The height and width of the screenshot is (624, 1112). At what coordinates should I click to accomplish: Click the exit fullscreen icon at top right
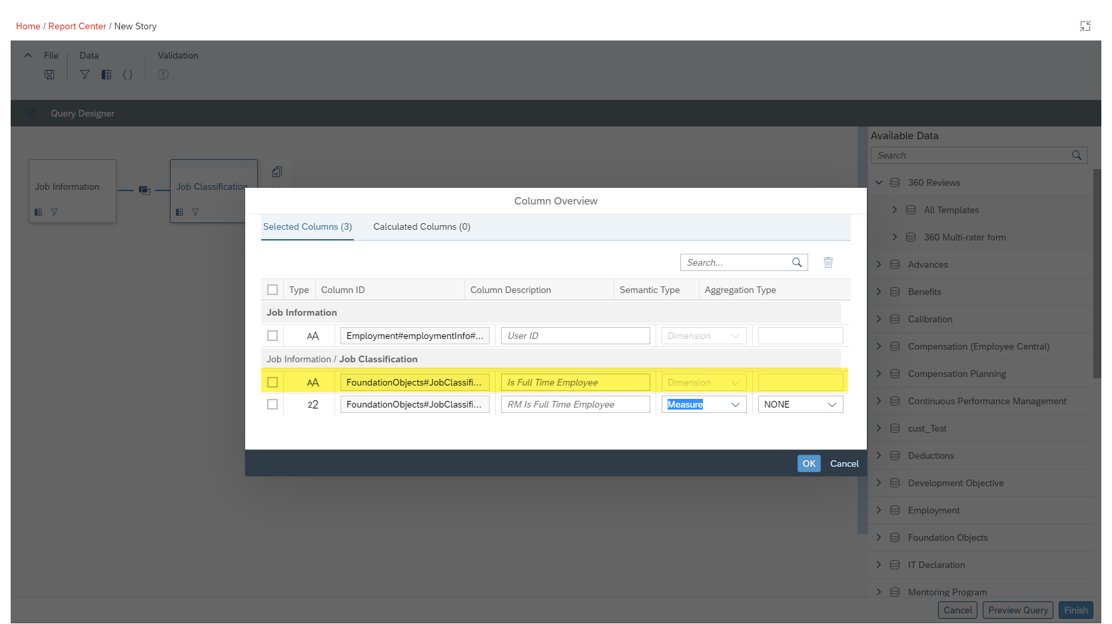coord(1085,26)
